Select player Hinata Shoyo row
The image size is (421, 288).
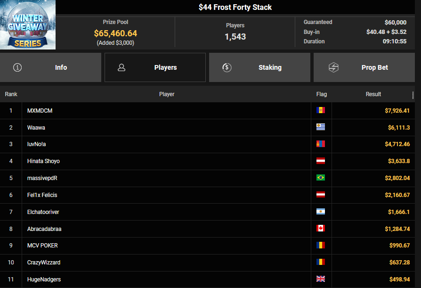[x=43, y=161]
